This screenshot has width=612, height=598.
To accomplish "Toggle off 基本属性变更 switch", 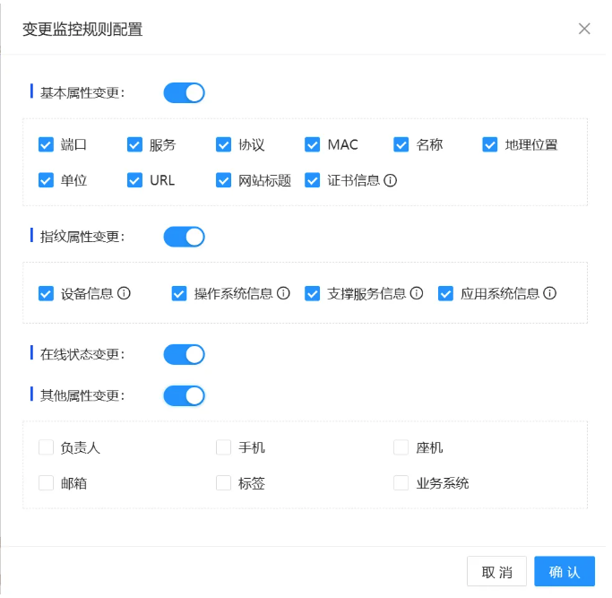I will coord(184,92).
